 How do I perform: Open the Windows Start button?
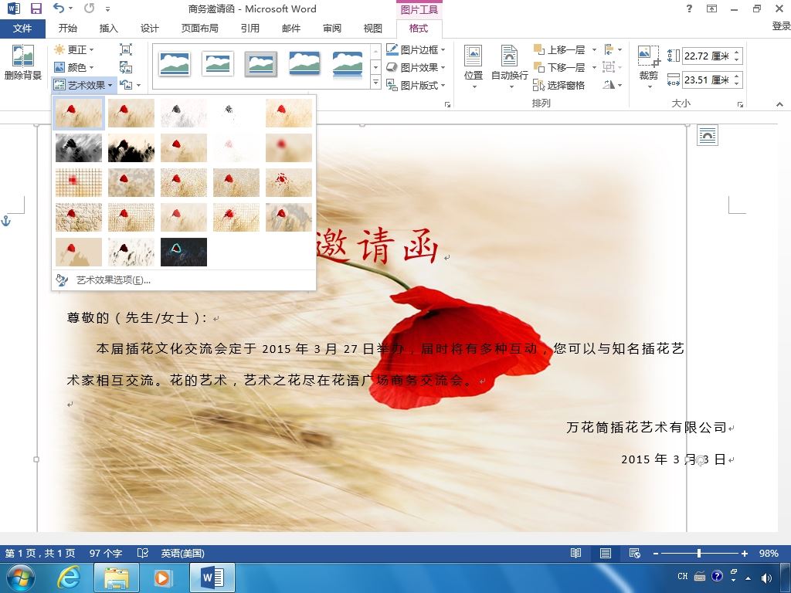pyautogui.click(x=20, y=578)
